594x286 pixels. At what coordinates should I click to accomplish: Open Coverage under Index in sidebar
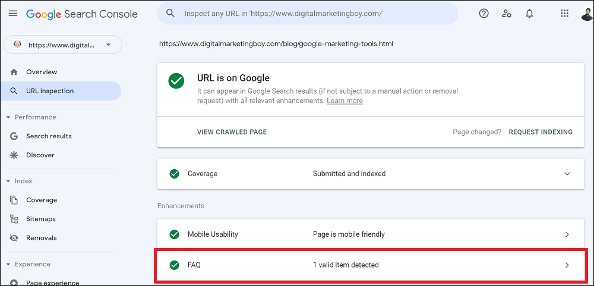[42, 200]
